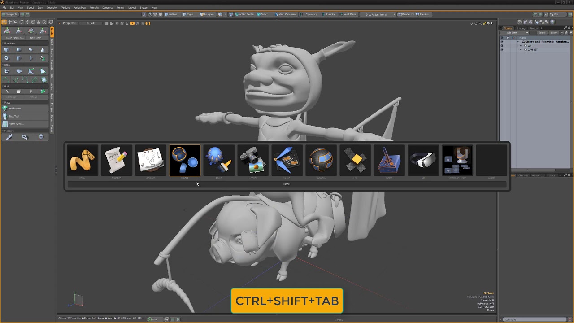Switch to the Groups tab
This screenshot has height=323, width=574.
[x=534, y=28]
